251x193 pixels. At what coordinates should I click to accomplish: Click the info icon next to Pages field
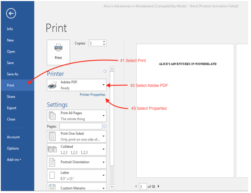coord(105,126)
